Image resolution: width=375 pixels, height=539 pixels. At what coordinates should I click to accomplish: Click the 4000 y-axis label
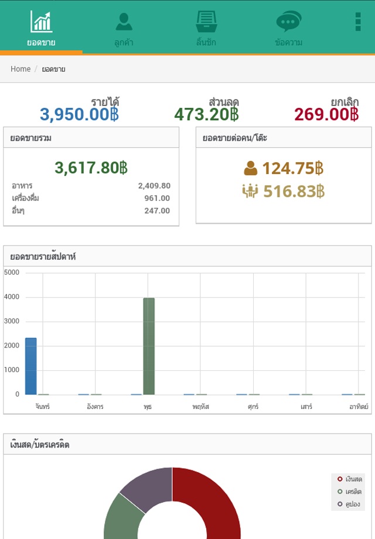pyautogui.click(x=12, y=297)
